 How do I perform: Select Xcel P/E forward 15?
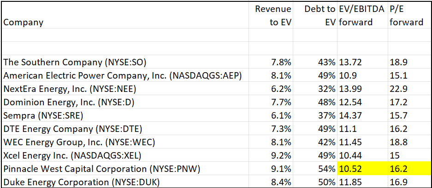(x=409, y=155)
